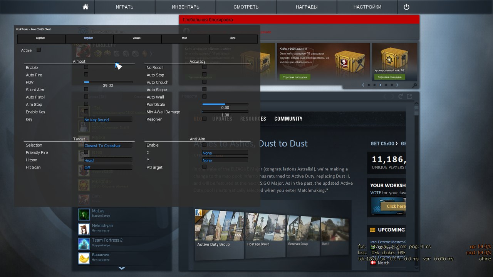Click the power quit icon in top bar
The height and width of the screenshot is (277, 493).
406,7
